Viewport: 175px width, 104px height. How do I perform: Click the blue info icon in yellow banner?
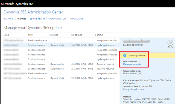[125, 55]
